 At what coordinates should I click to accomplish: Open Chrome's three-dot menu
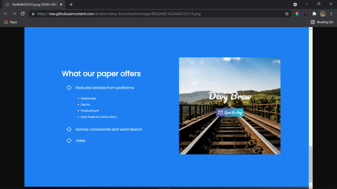tap(331, 14)
